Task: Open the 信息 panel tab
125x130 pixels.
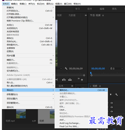Action: pyautogui.click(x=61, y=86)
